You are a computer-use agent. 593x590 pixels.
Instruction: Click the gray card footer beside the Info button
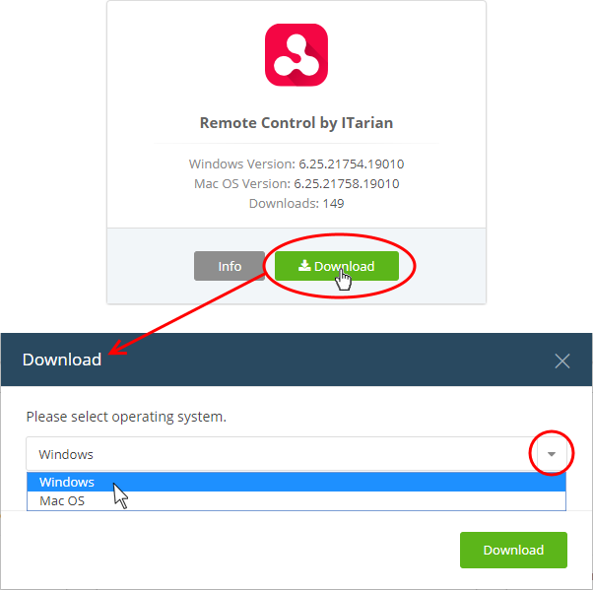pyautogui.click(x=151, y=266)
